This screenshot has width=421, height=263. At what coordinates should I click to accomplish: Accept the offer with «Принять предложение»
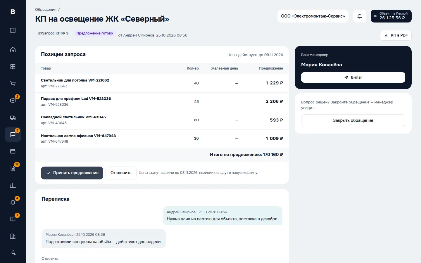point(72,173)
